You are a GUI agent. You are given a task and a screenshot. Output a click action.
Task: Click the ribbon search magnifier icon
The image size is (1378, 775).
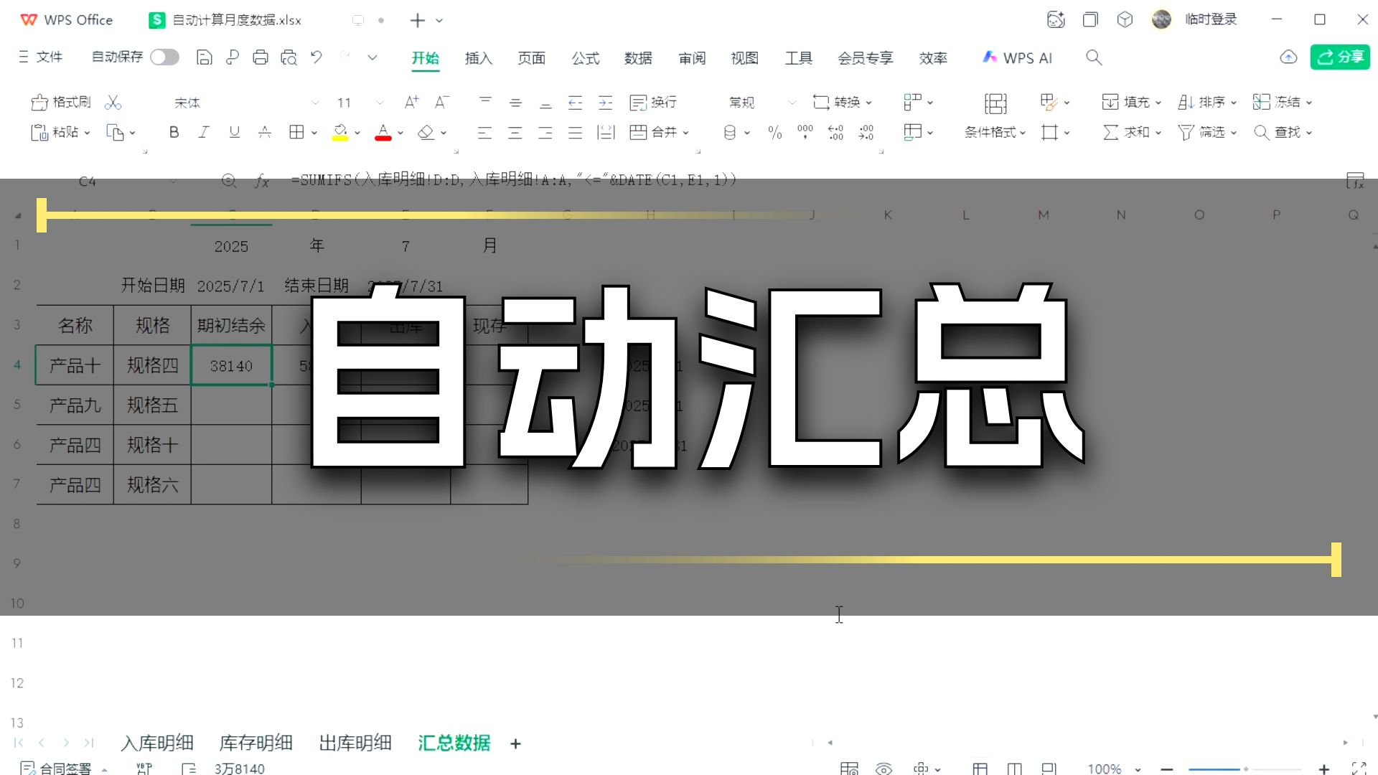[1094, 57]
